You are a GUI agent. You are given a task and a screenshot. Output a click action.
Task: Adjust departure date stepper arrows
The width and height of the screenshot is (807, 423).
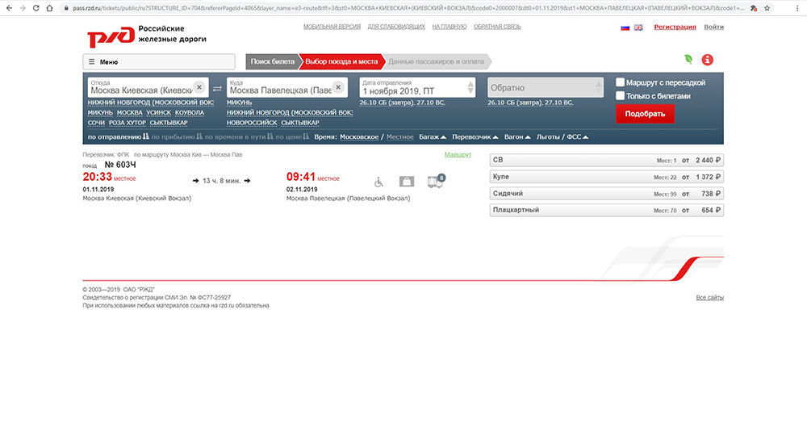[470, 87]
